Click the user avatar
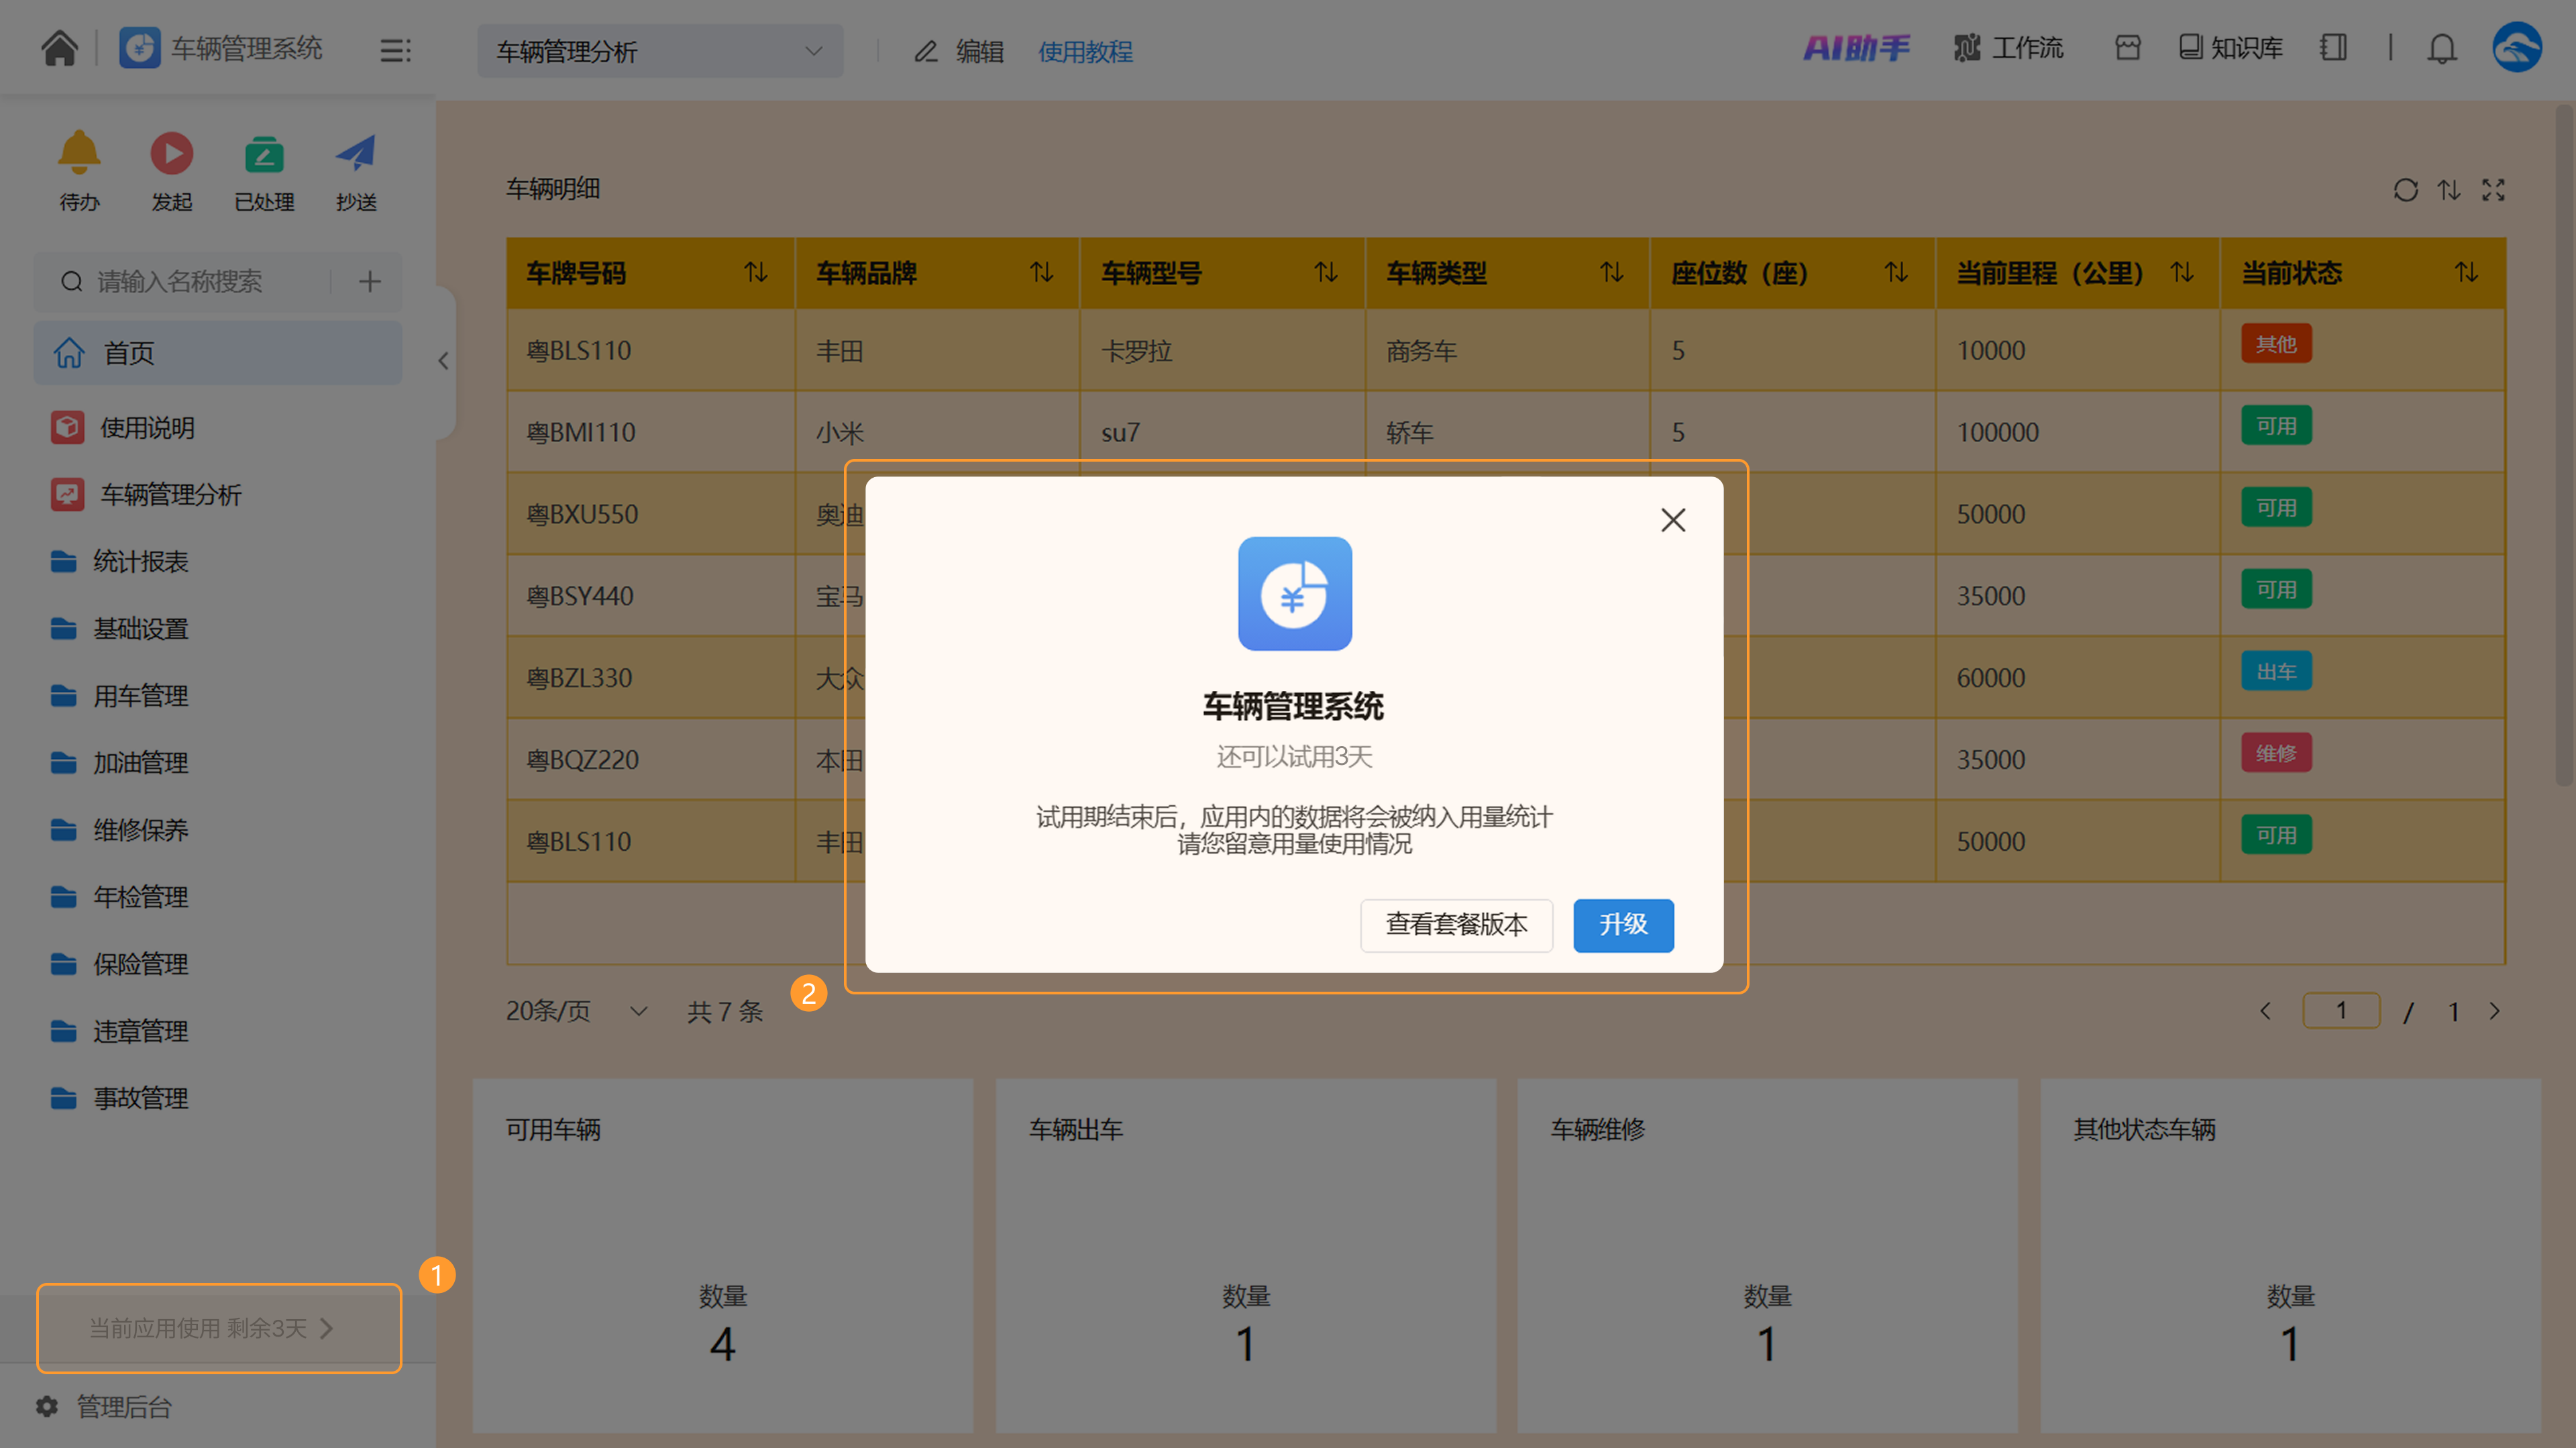 [x=2517, y=47]
